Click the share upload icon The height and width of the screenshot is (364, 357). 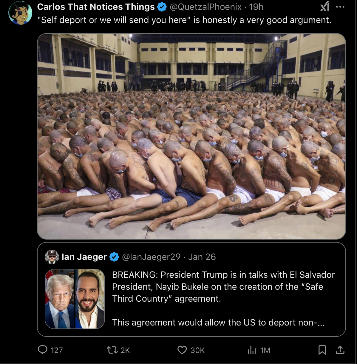click(x=340, y=350)
